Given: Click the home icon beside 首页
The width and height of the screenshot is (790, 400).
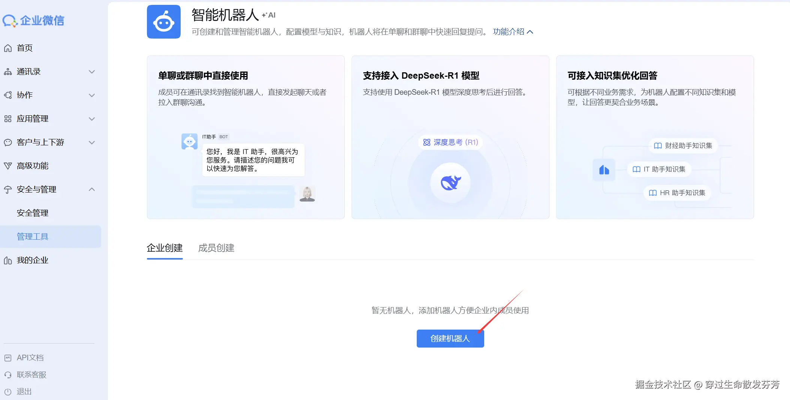Looking at the screenshot, I should (8, 48).
